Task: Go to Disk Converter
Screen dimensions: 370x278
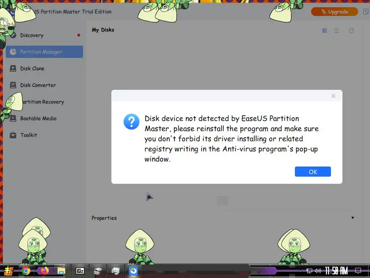Action: [44, 85]
